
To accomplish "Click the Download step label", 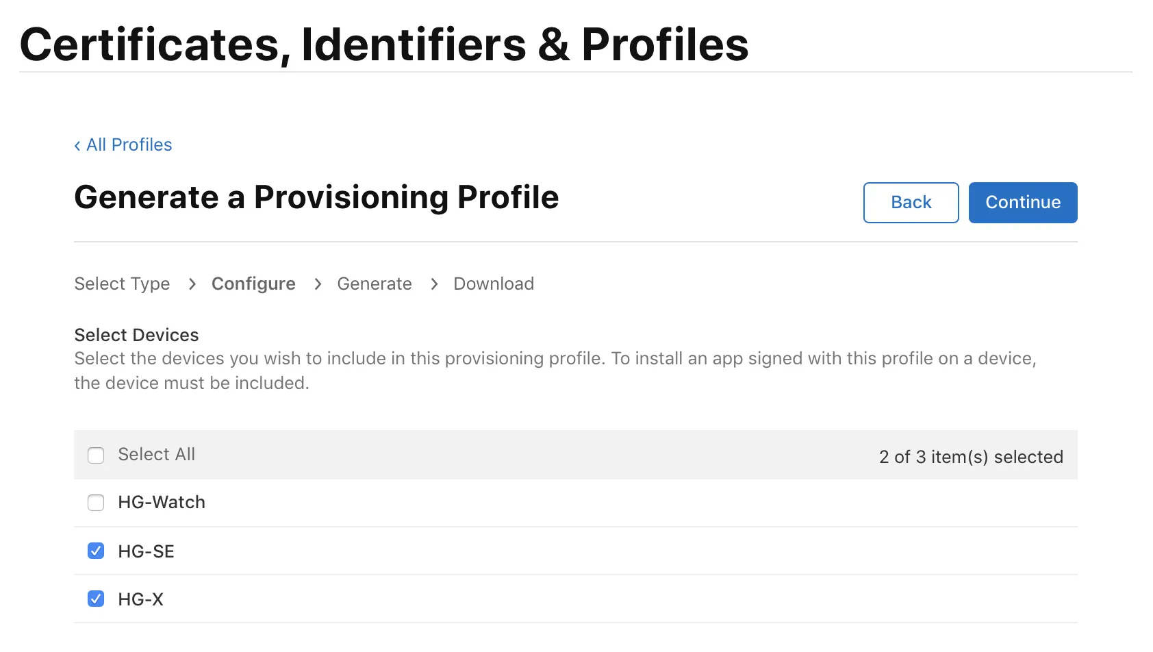I will pyautogui.click(x=494, y=284).
